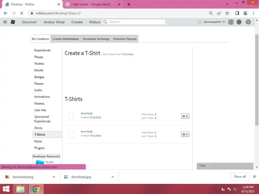Screen dimensions: 259x194
Task: Switch to the Premium Payouts tab
Action: click(x=125, y=39)
